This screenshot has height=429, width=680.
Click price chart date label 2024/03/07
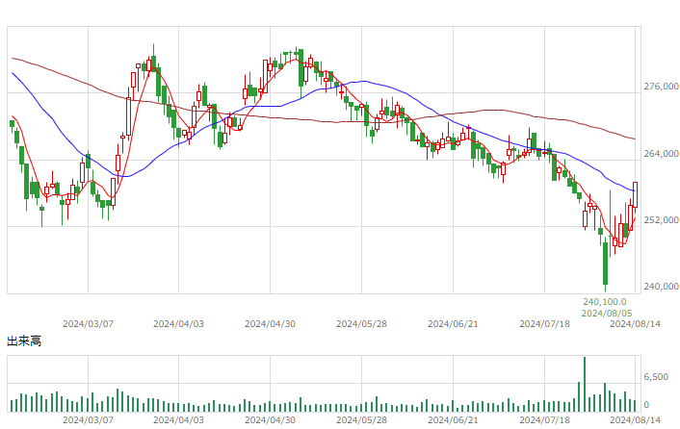click(88, 324)
